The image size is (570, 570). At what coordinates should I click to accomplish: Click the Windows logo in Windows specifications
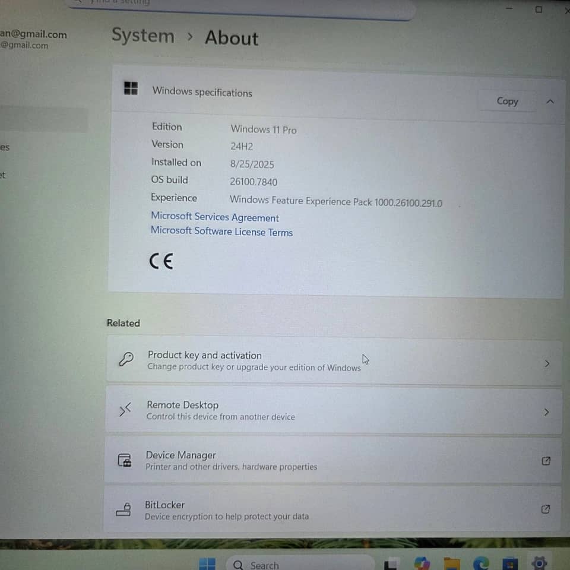pos(131,88)
